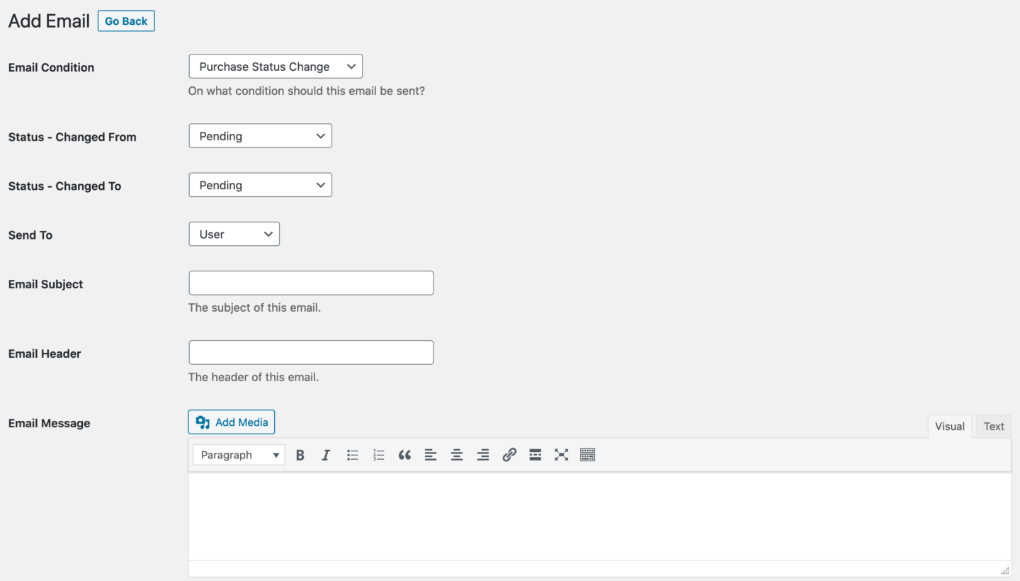1020x581 pixels.
Task: Switch to the Text editor tab
Action: click(993, 426)
